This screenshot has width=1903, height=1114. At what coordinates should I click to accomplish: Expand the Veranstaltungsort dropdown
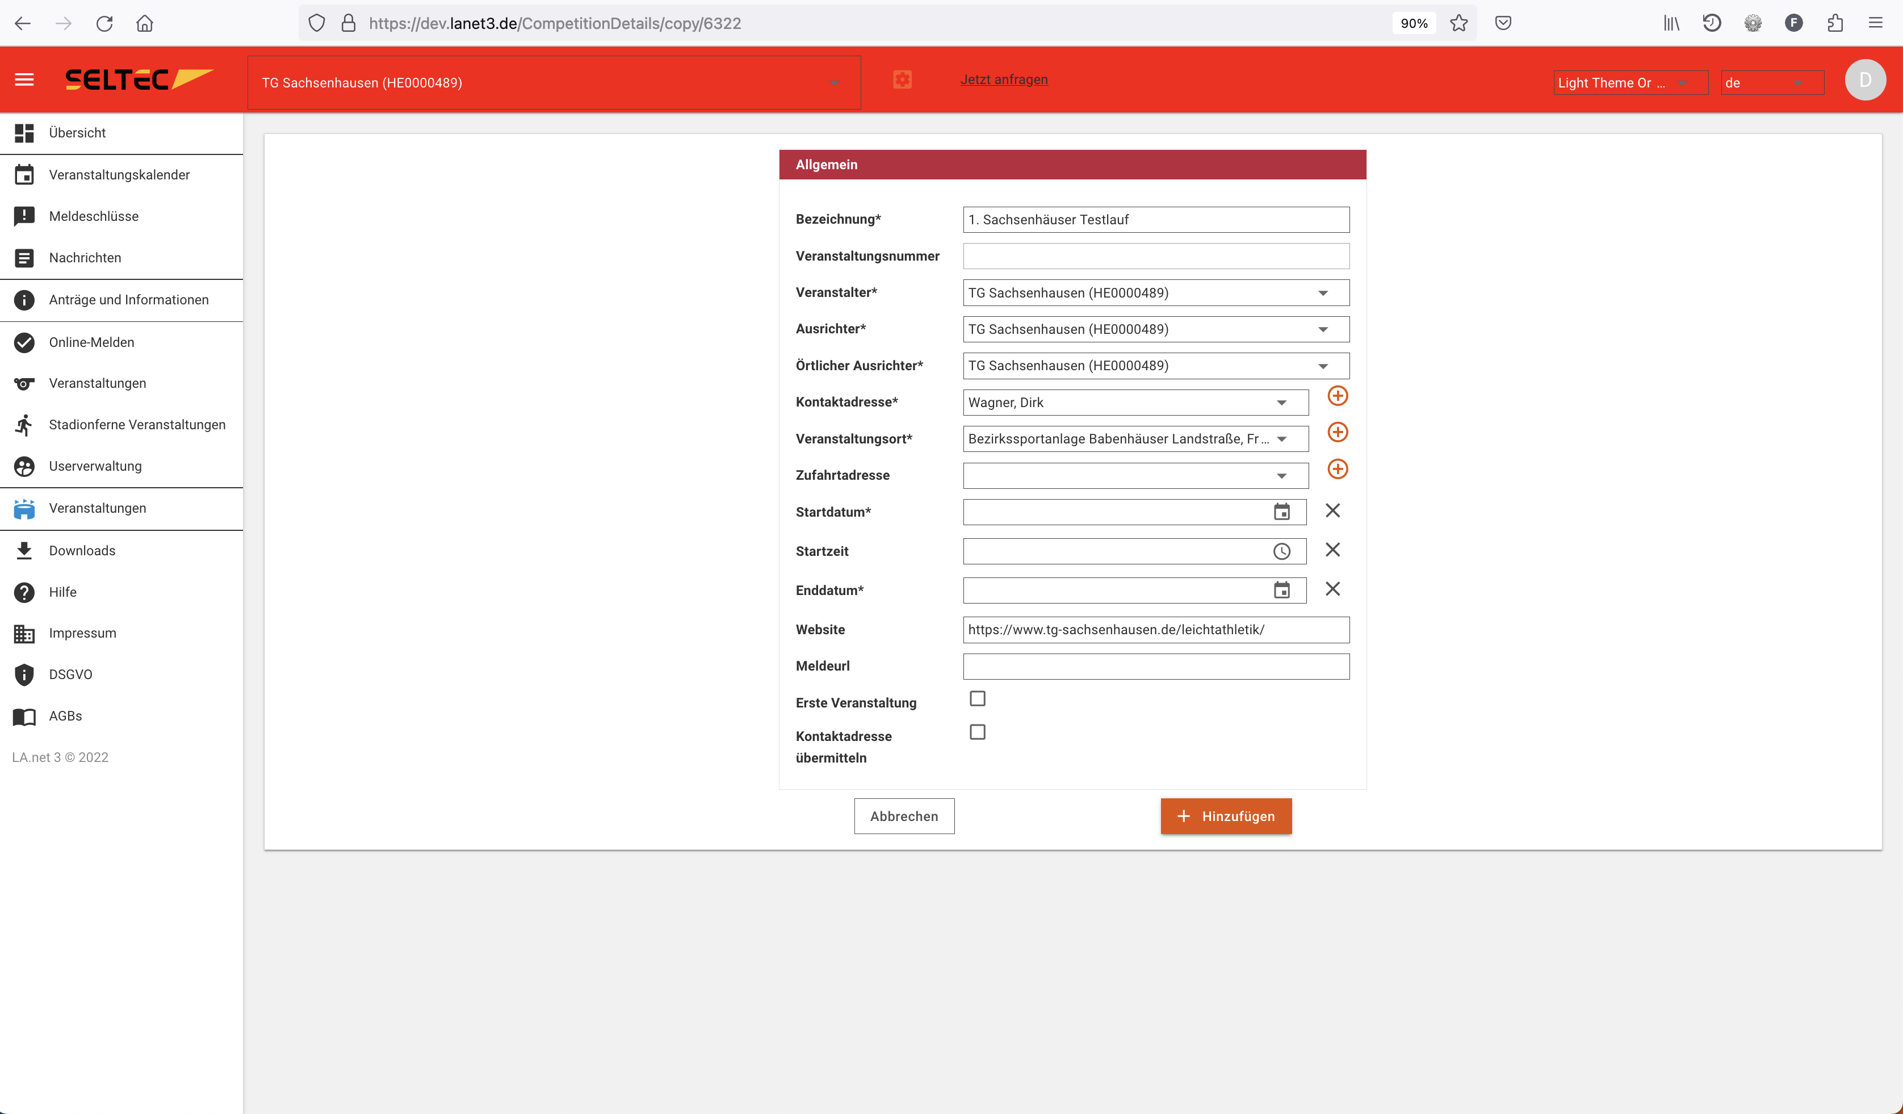(1136, 439)
